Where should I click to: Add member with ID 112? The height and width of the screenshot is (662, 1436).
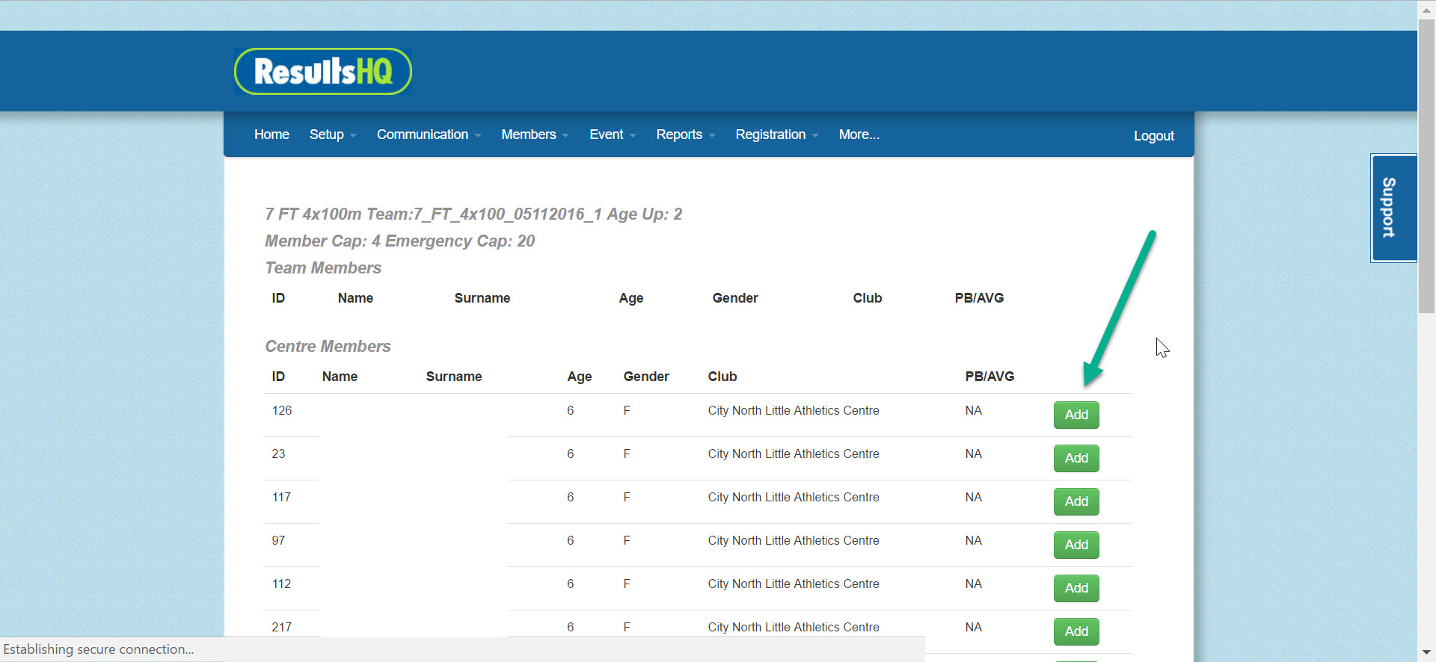[1076, 588]
